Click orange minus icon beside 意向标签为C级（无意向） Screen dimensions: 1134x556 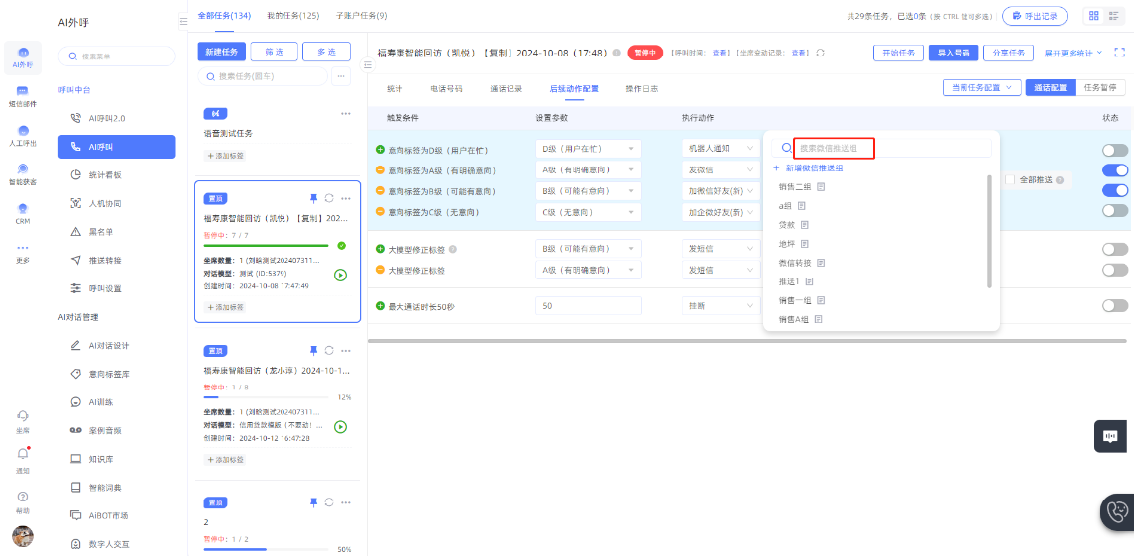click(380, 211)
